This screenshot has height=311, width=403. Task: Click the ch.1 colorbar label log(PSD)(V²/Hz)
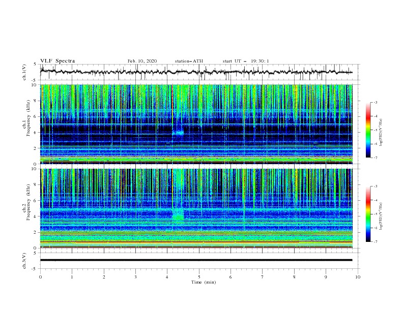[x=381, y=133]
